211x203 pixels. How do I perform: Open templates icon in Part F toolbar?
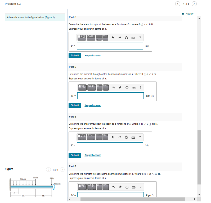click(x=82, y=187)
